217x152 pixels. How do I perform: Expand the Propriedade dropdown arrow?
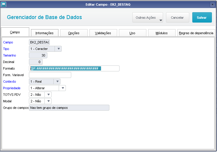pos(63,88)
